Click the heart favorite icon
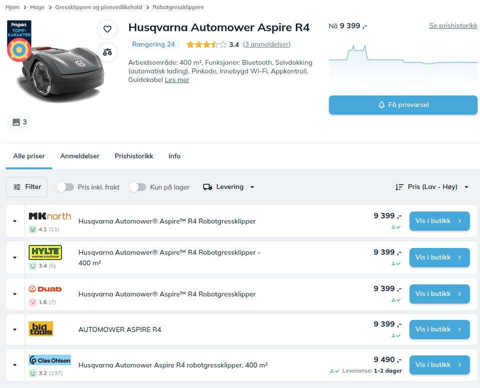The height and width of the screenshot is (388, 480). pyautogui.click(x=107, y=29)
